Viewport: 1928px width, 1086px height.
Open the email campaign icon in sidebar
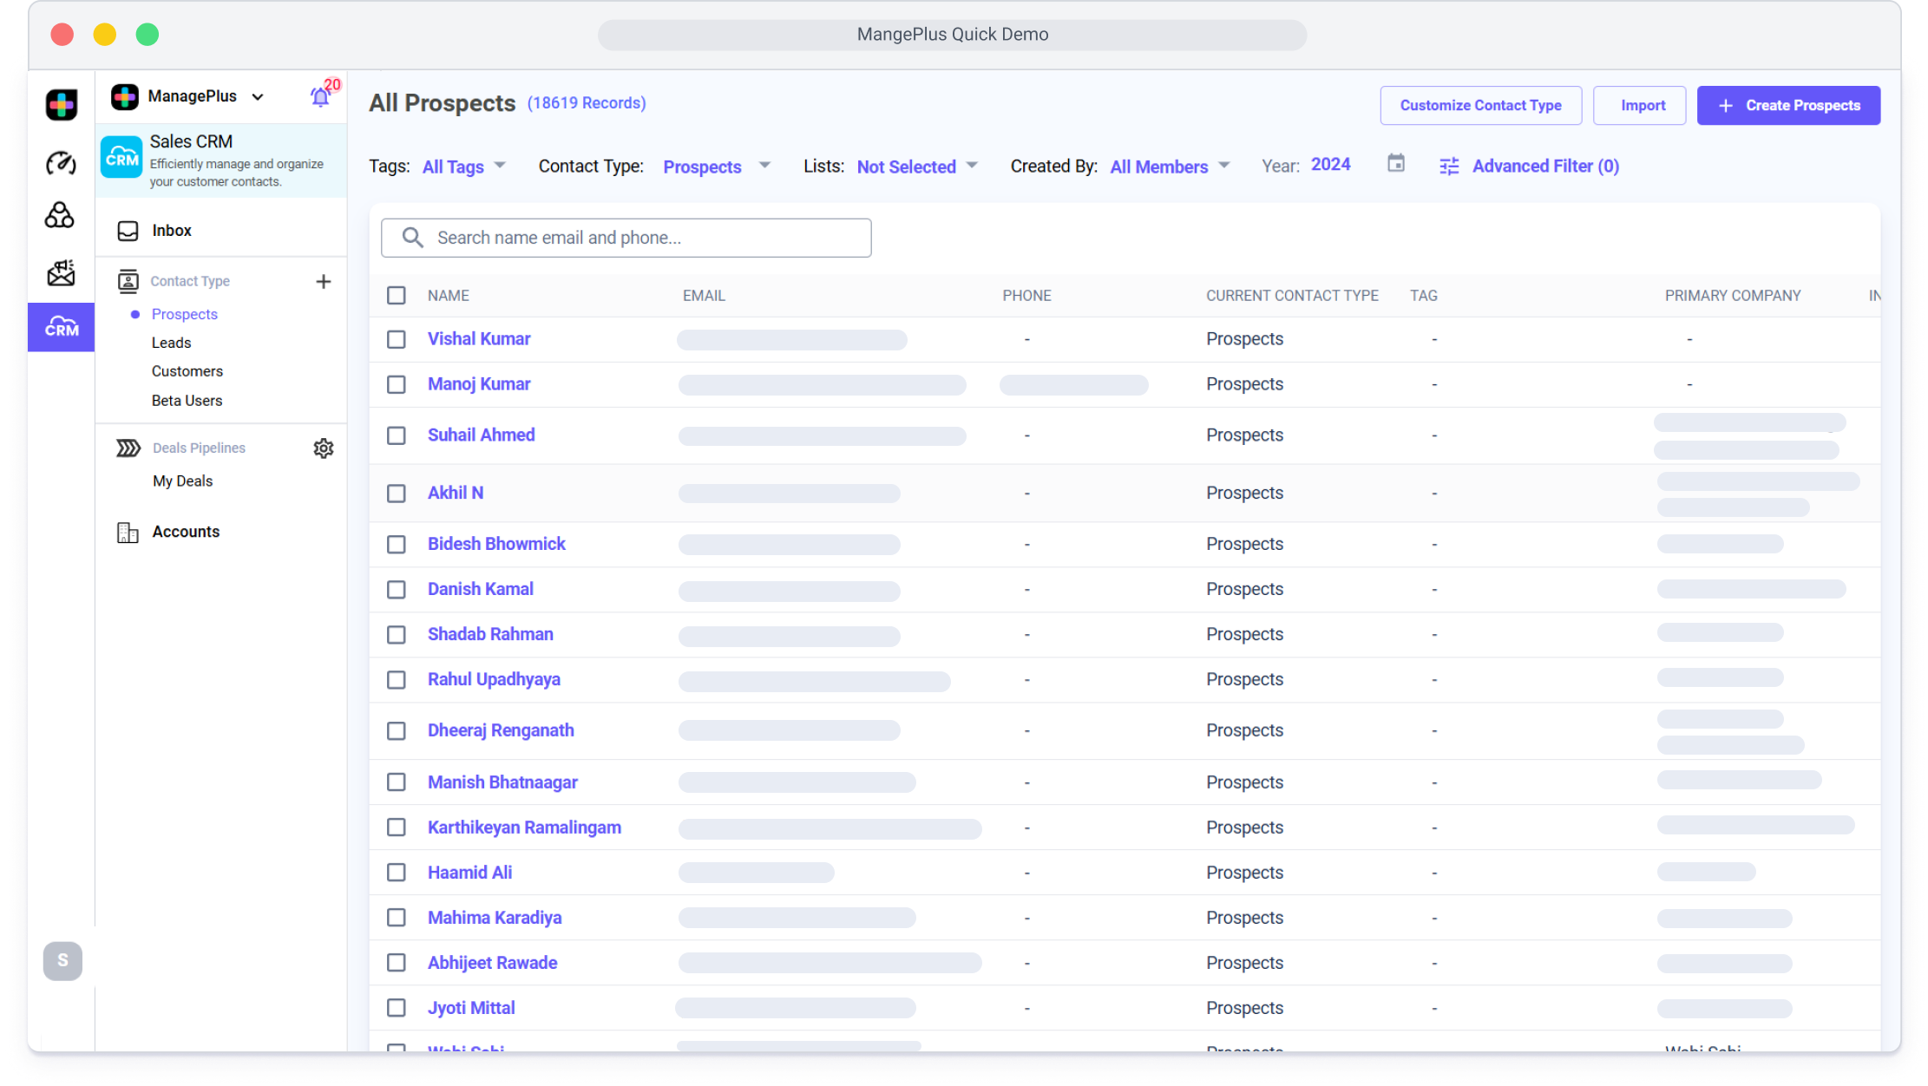pyautogui.click(x=61, y=273)
